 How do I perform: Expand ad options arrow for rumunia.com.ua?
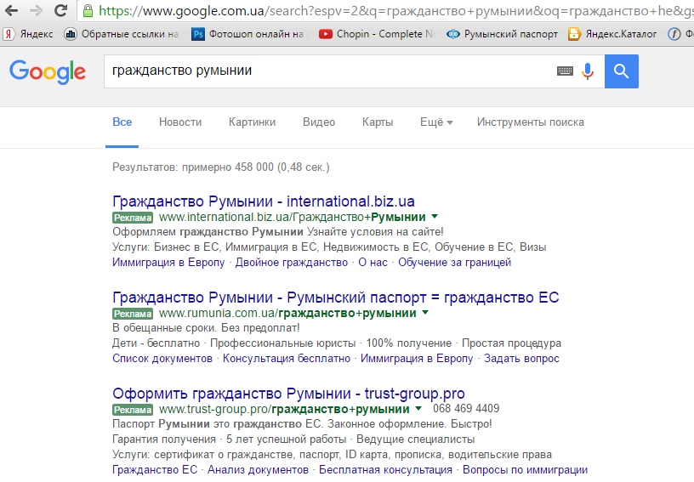(x=424, y=313)
